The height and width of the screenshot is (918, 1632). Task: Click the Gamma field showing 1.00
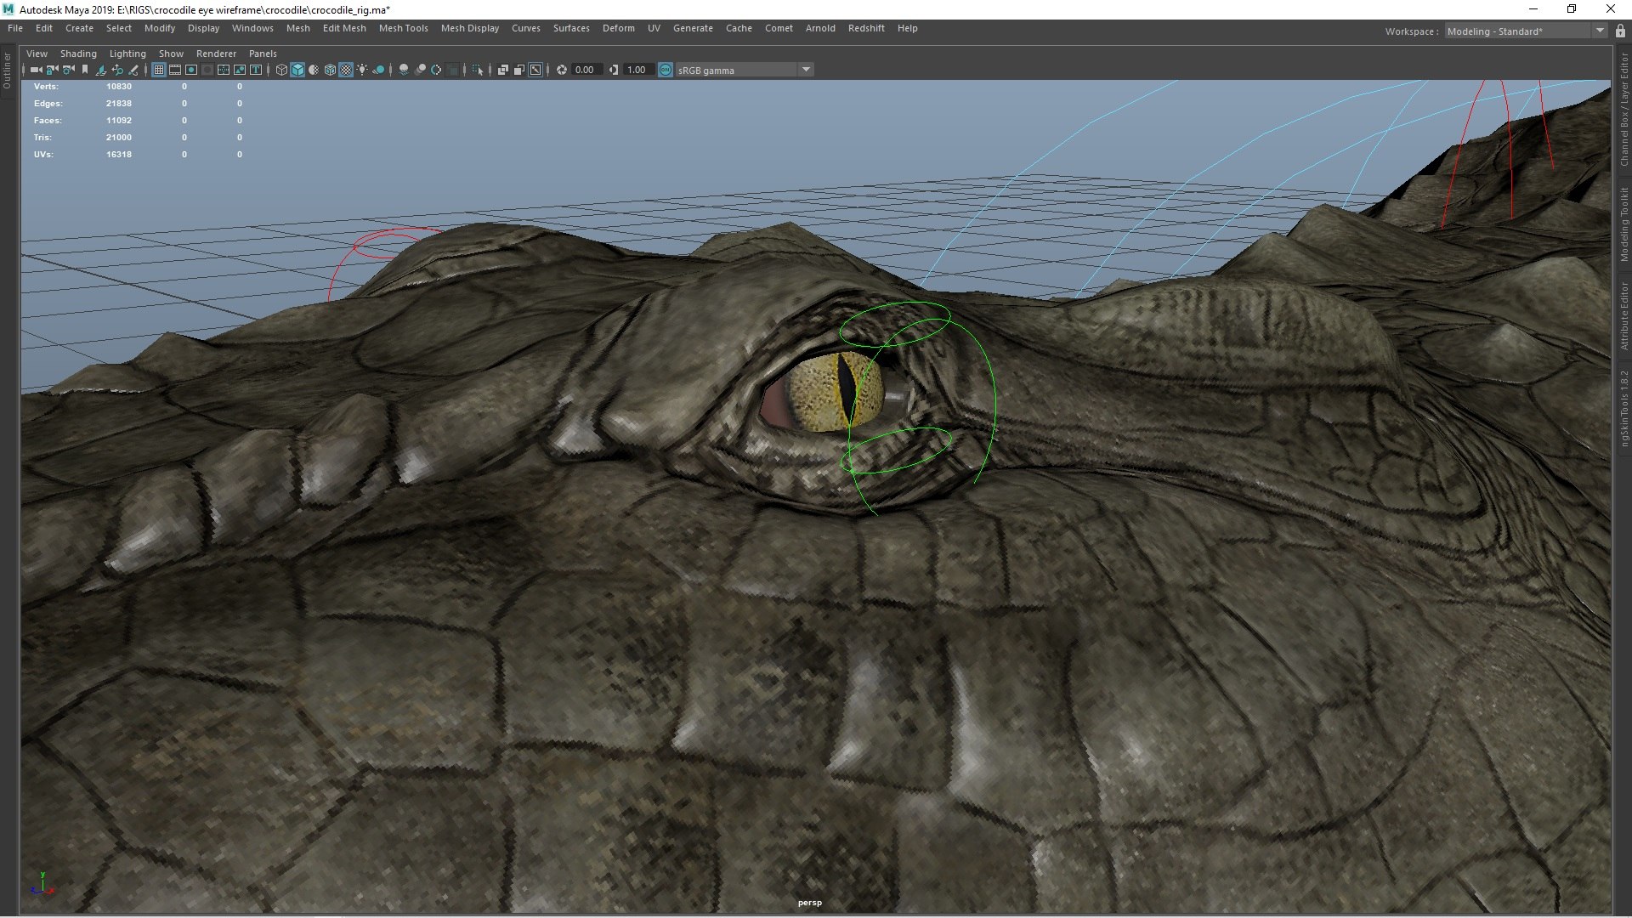[638, 70]
